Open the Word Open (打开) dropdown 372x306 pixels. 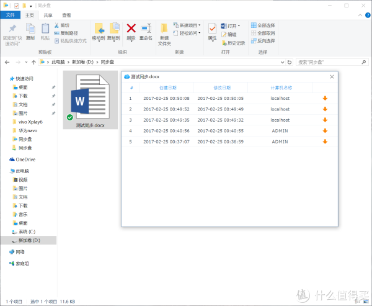click(231, 25)
